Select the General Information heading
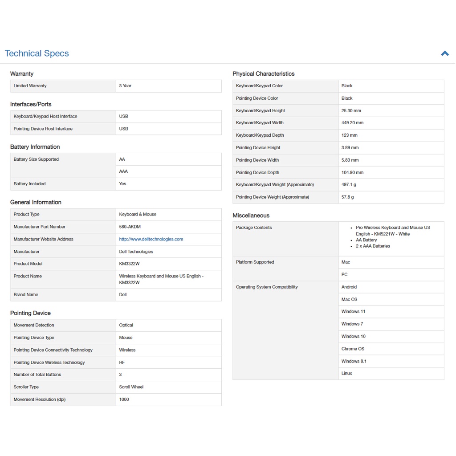This screenshot has width=456, height=456. 36,202
